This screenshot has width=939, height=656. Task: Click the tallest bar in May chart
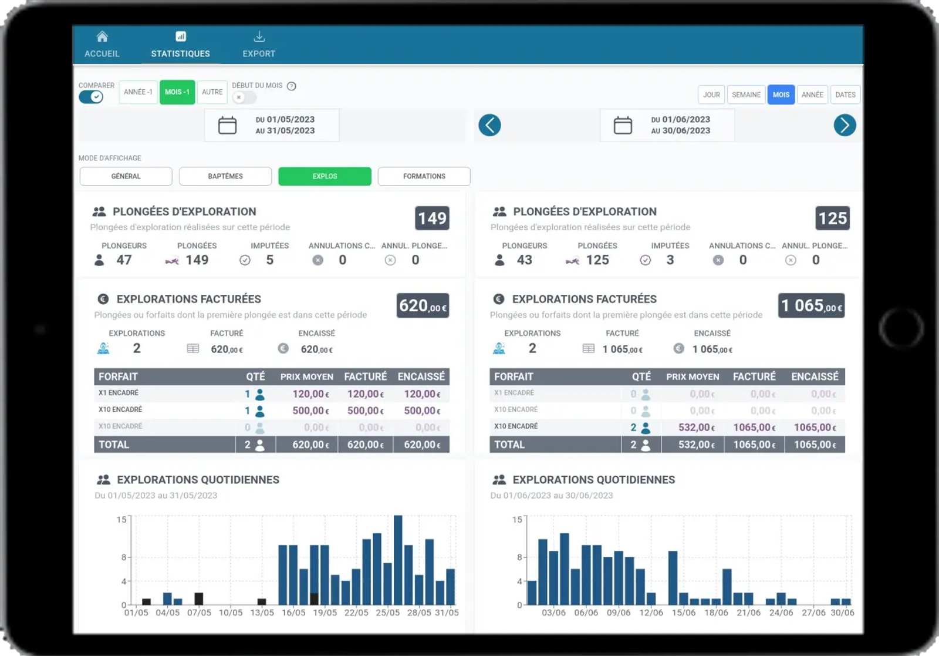point(398,560)
